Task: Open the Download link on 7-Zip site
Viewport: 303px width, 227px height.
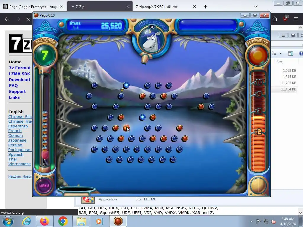Action: (19, 80)
